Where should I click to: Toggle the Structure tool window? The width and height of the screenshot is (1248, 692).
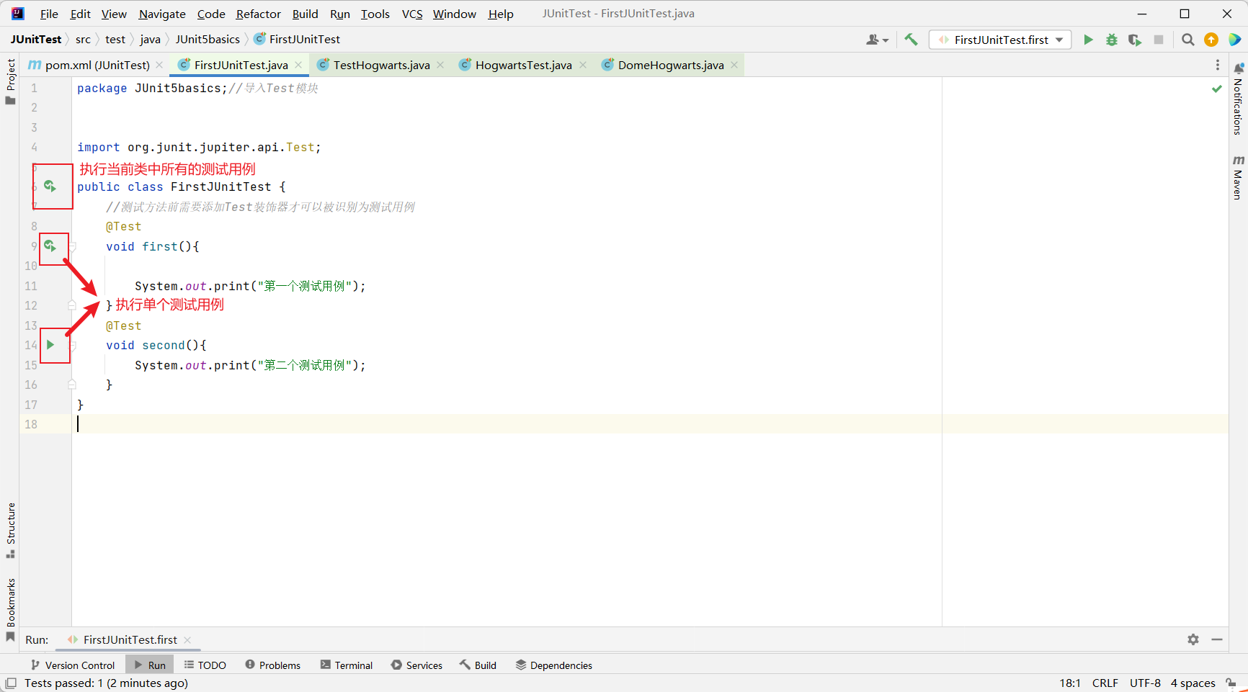click(x=10, y=530)
